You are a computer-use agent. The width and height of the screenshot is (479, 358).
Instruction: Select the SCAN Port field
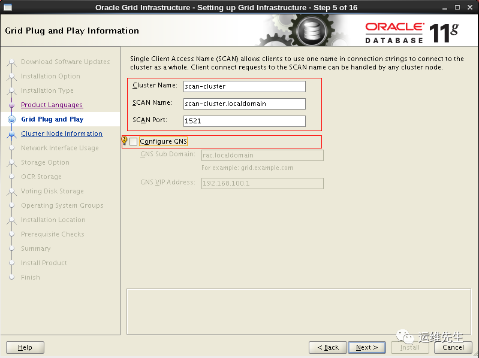[245, 121]
